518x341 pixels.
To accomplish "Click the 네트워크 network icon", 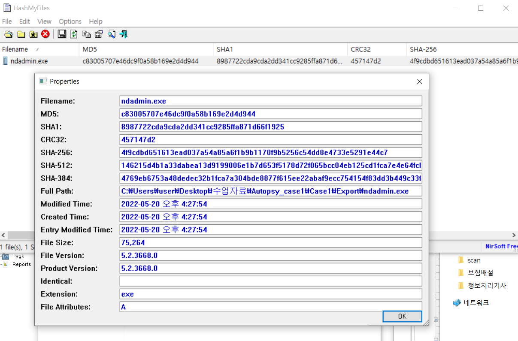I will pyautogui.click(x=457, y=303).
